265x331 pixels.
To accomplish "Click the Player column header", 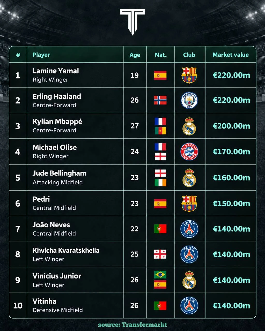I will coord(41,55).
